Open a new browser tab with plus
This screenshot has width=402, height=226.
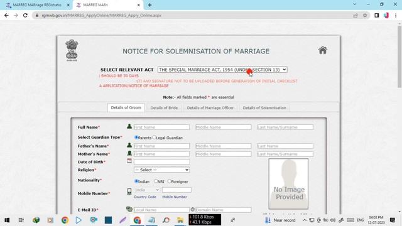(x=149, y=5)
